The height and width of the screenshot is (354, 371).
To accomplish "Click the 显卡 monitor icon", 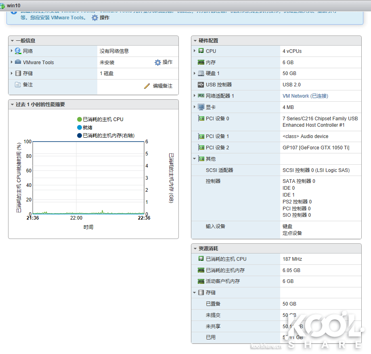I will [201, 107].
